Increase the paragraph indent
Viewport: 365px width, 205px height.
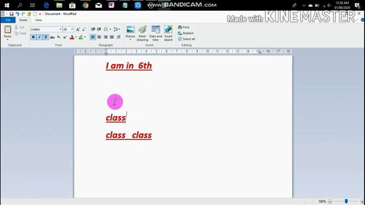[x=99, y=29]
